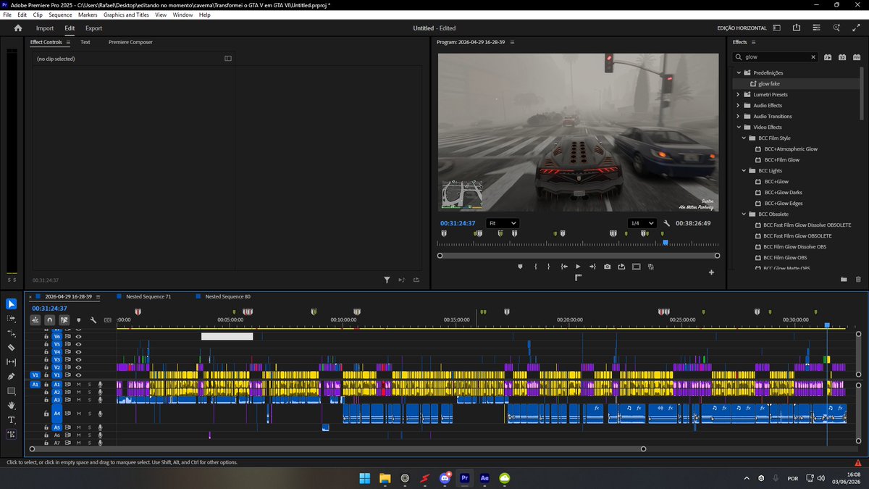Switch to the Import workspace tab
Viewport: 869px width, 489px height.
pos(45,28)
